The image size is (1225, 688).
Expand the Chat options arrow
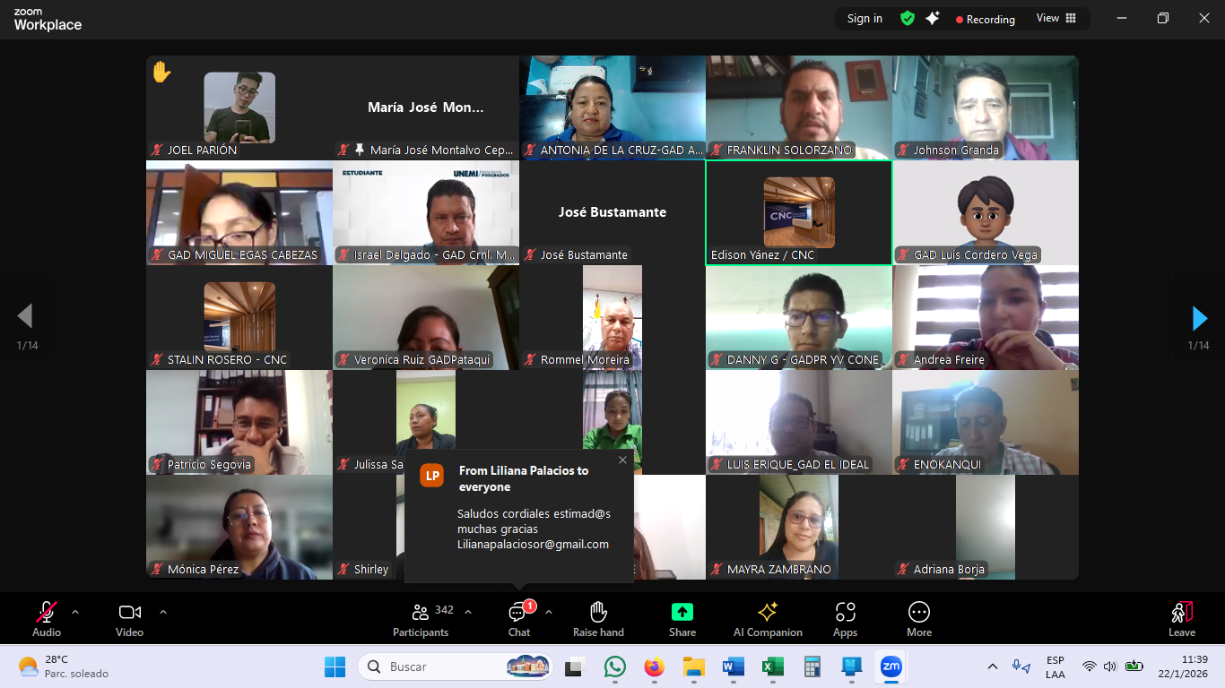pyautogui.click(x=549, y=612)
